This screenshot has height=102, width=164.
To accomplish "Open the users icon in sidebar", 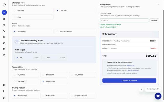I will (4, 55).
